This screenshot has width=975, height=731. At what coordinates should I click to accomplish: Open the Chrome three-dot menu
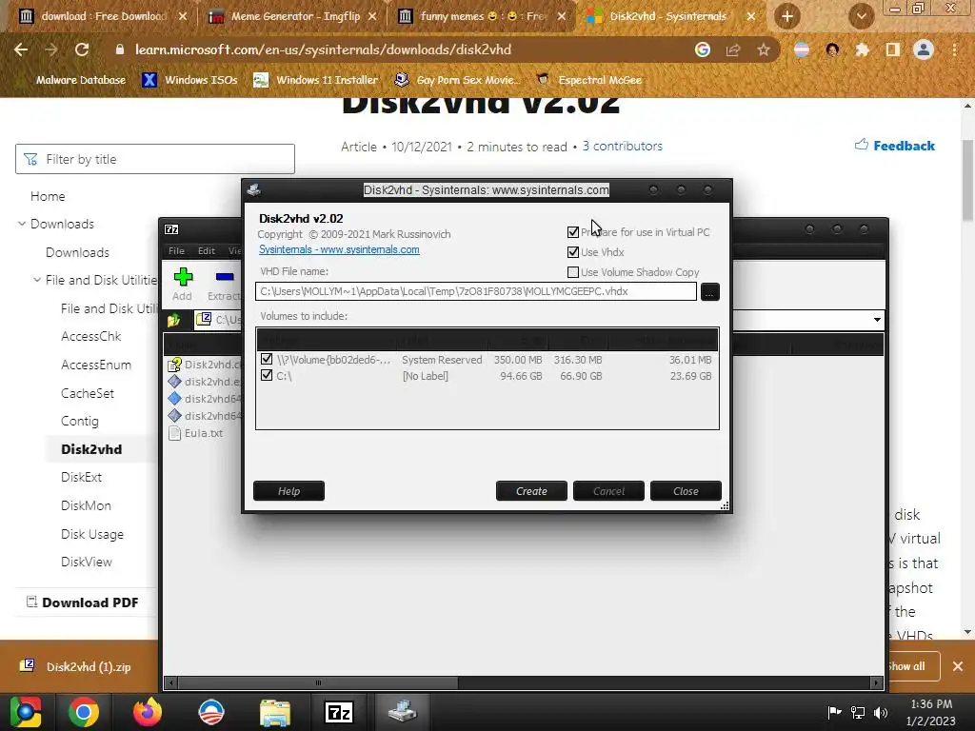pos(954,49)
